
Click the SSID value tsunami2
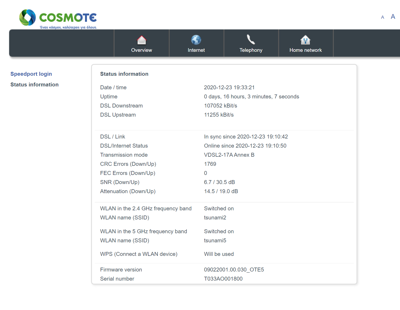(x=215, y=218)
